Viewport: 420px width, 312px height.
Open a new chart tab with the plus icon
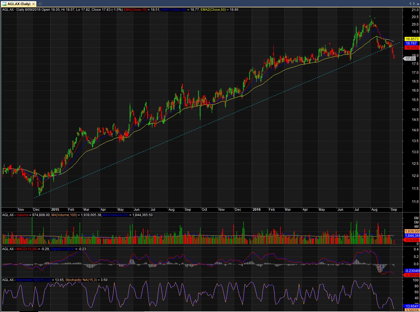(x=40, y=4)
